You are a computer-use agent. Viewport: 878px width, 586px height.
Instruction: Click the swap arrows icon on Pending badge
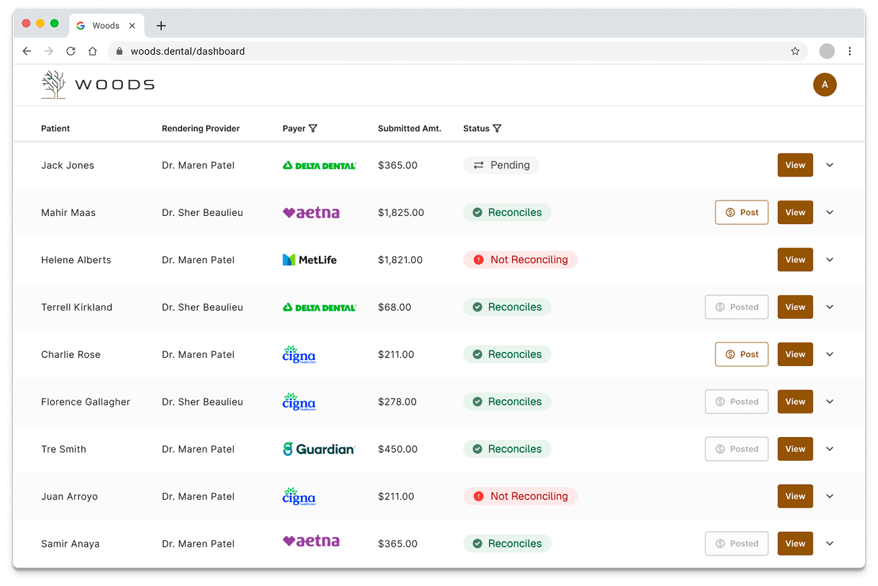478,164
